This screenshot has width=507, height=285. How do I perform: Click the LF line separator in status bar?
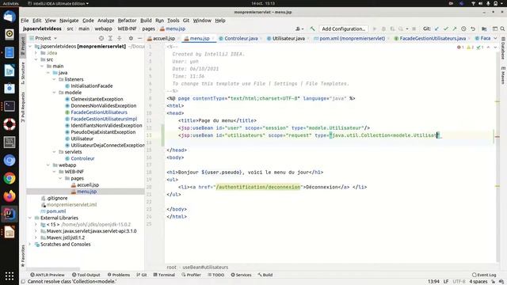tap(446, 282)
